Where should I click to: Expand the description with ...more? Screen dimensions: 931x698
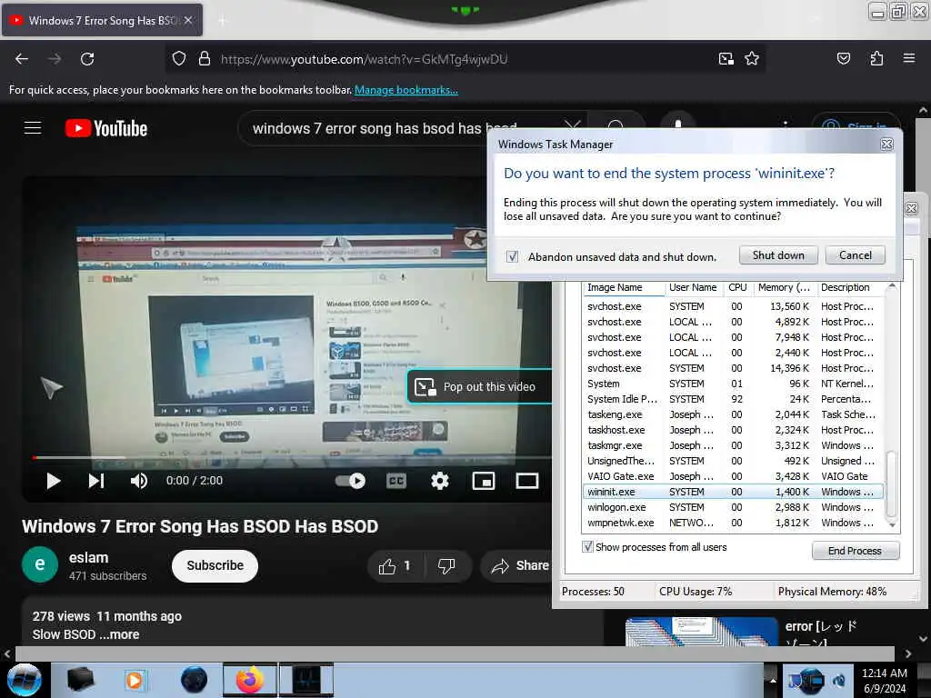pos(119,634)
